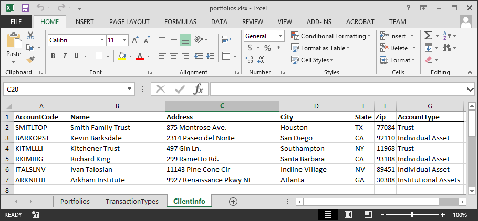The width and height of the screenshot is (478, 221).
Task: Click the Cut scissors icon
Action: point(30,36)
